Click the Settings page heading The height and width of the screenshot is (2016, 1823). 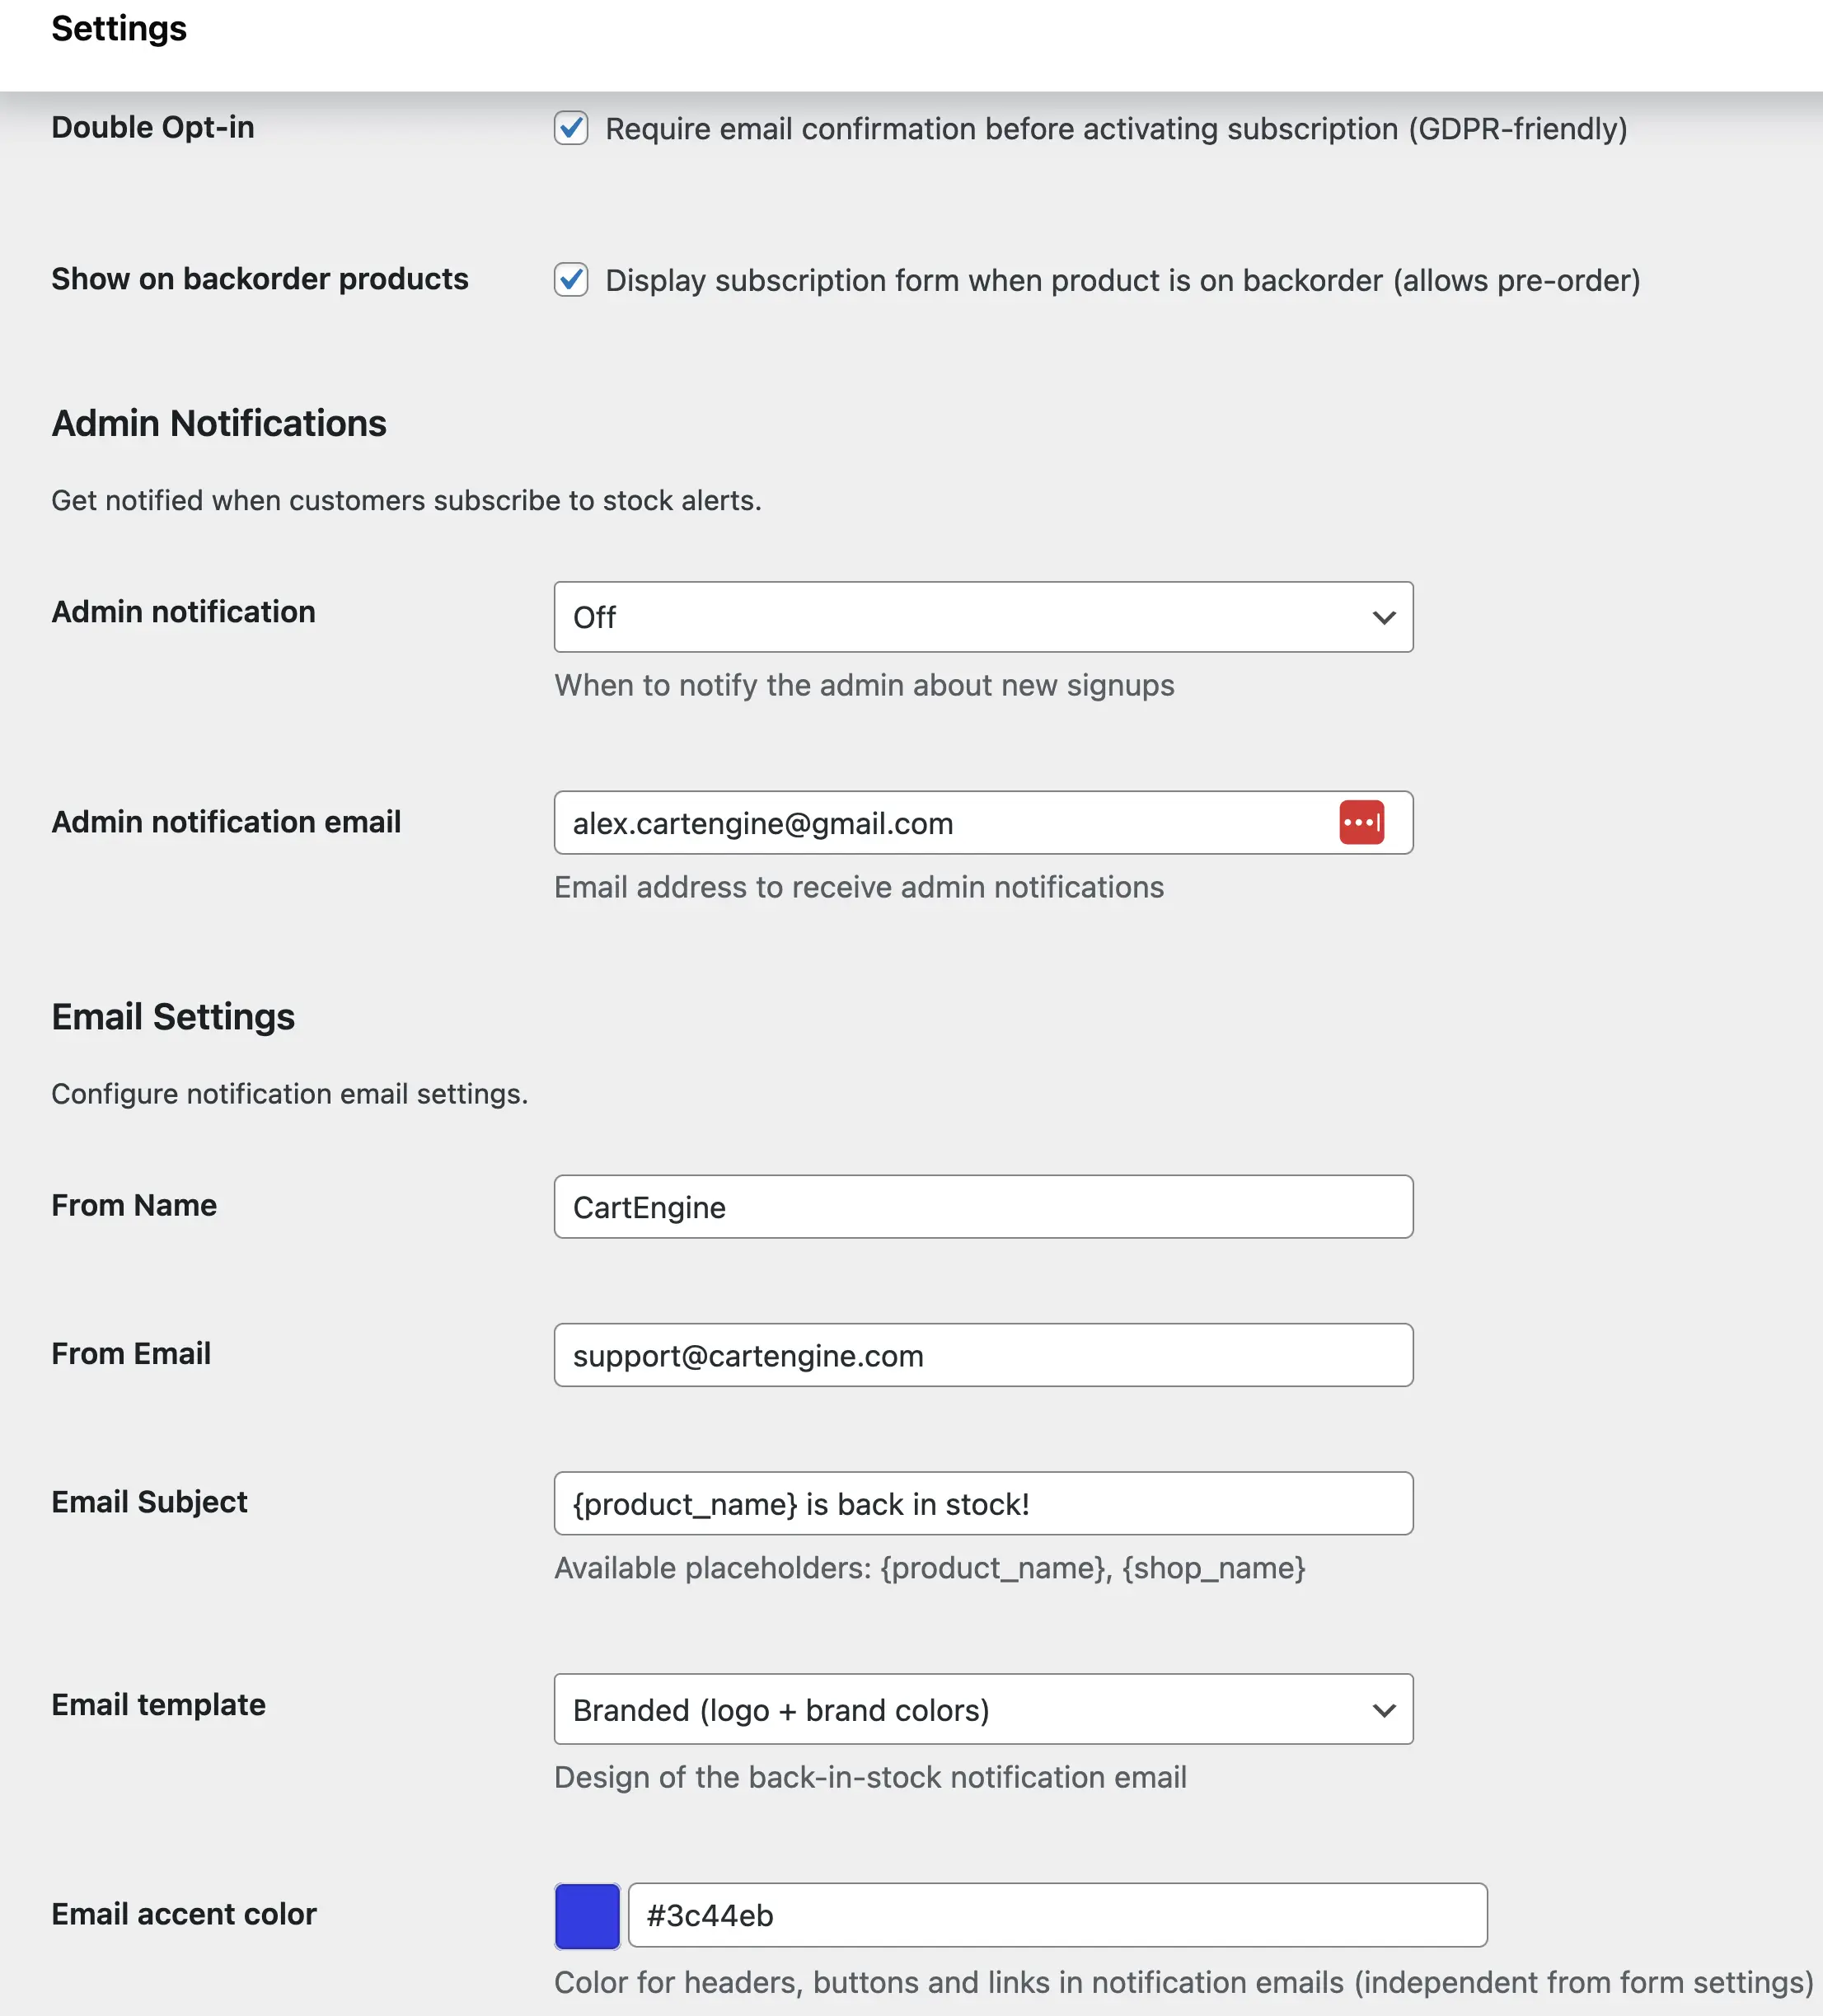[118, 29]
